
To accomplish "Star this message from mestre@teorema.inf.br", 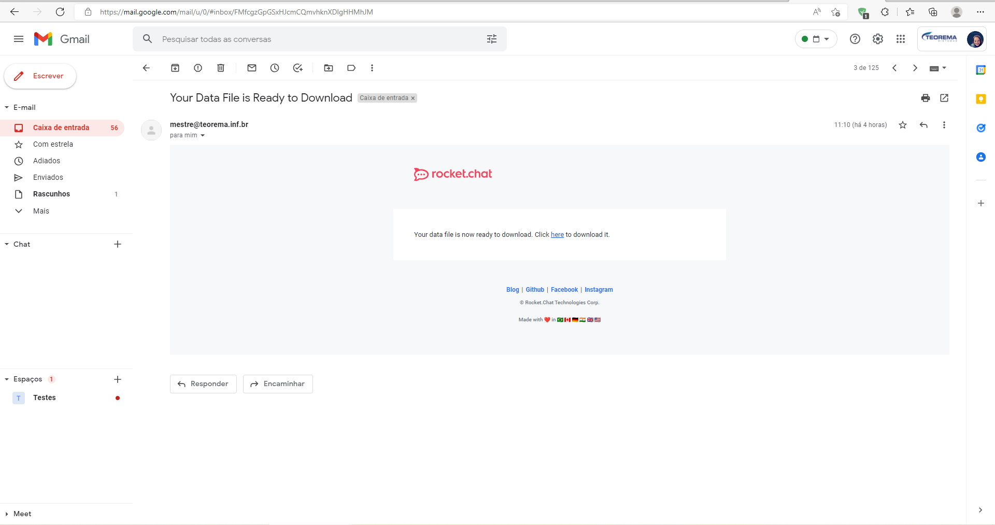I will pyautogui.click(x=903, y=125).
